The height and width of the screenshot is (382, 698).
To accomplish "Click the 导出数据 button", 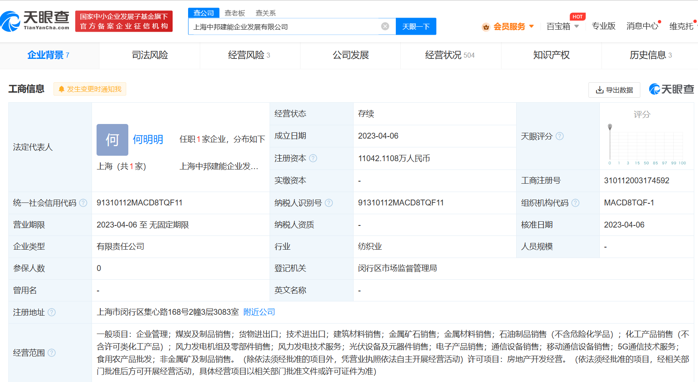I will [x=614, y=90].
